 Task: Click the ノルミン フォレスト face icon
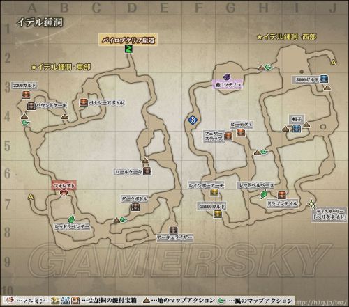64,193
